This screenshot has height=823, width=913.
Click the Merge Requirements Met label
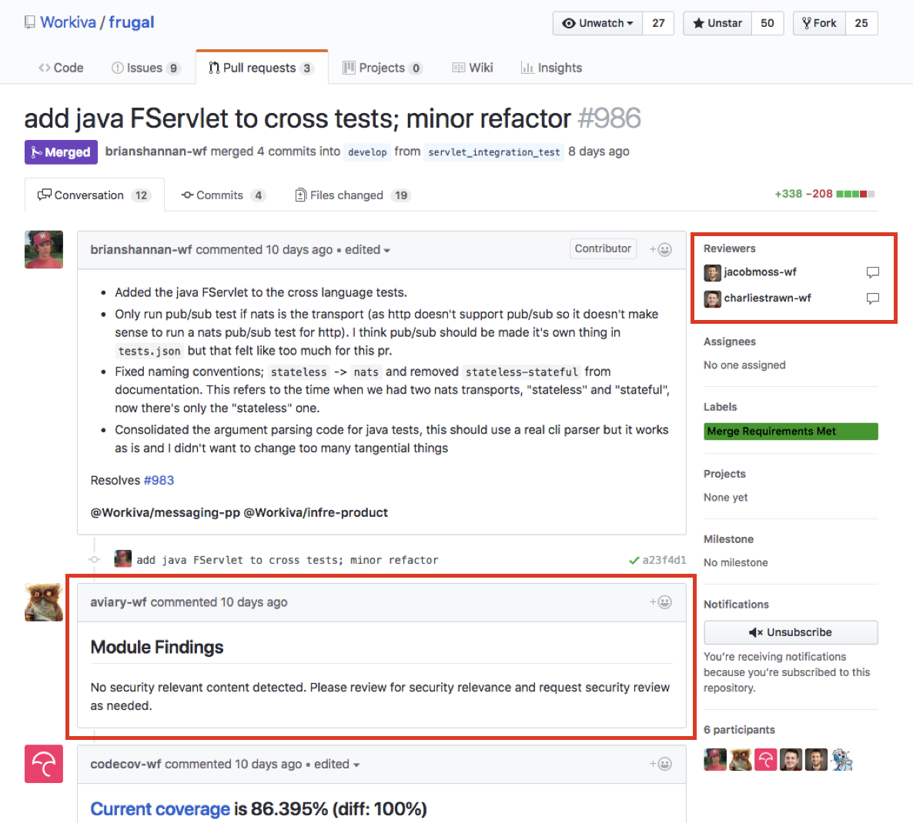791,431
